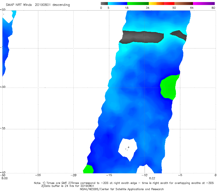
Task: Click the green segment of the wind color bar
Action: pyautogui.click(x=138, y=4)
